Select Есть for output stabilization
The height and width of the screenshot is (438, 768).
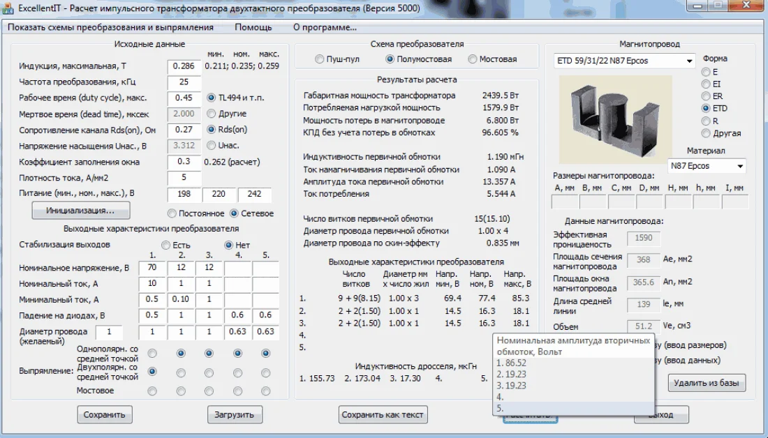click(165, 246)
